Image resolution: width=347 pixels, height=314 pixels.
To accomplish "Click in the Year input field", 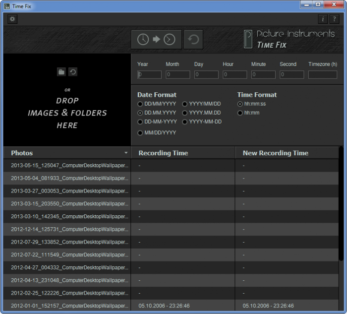I will point(149,75).
